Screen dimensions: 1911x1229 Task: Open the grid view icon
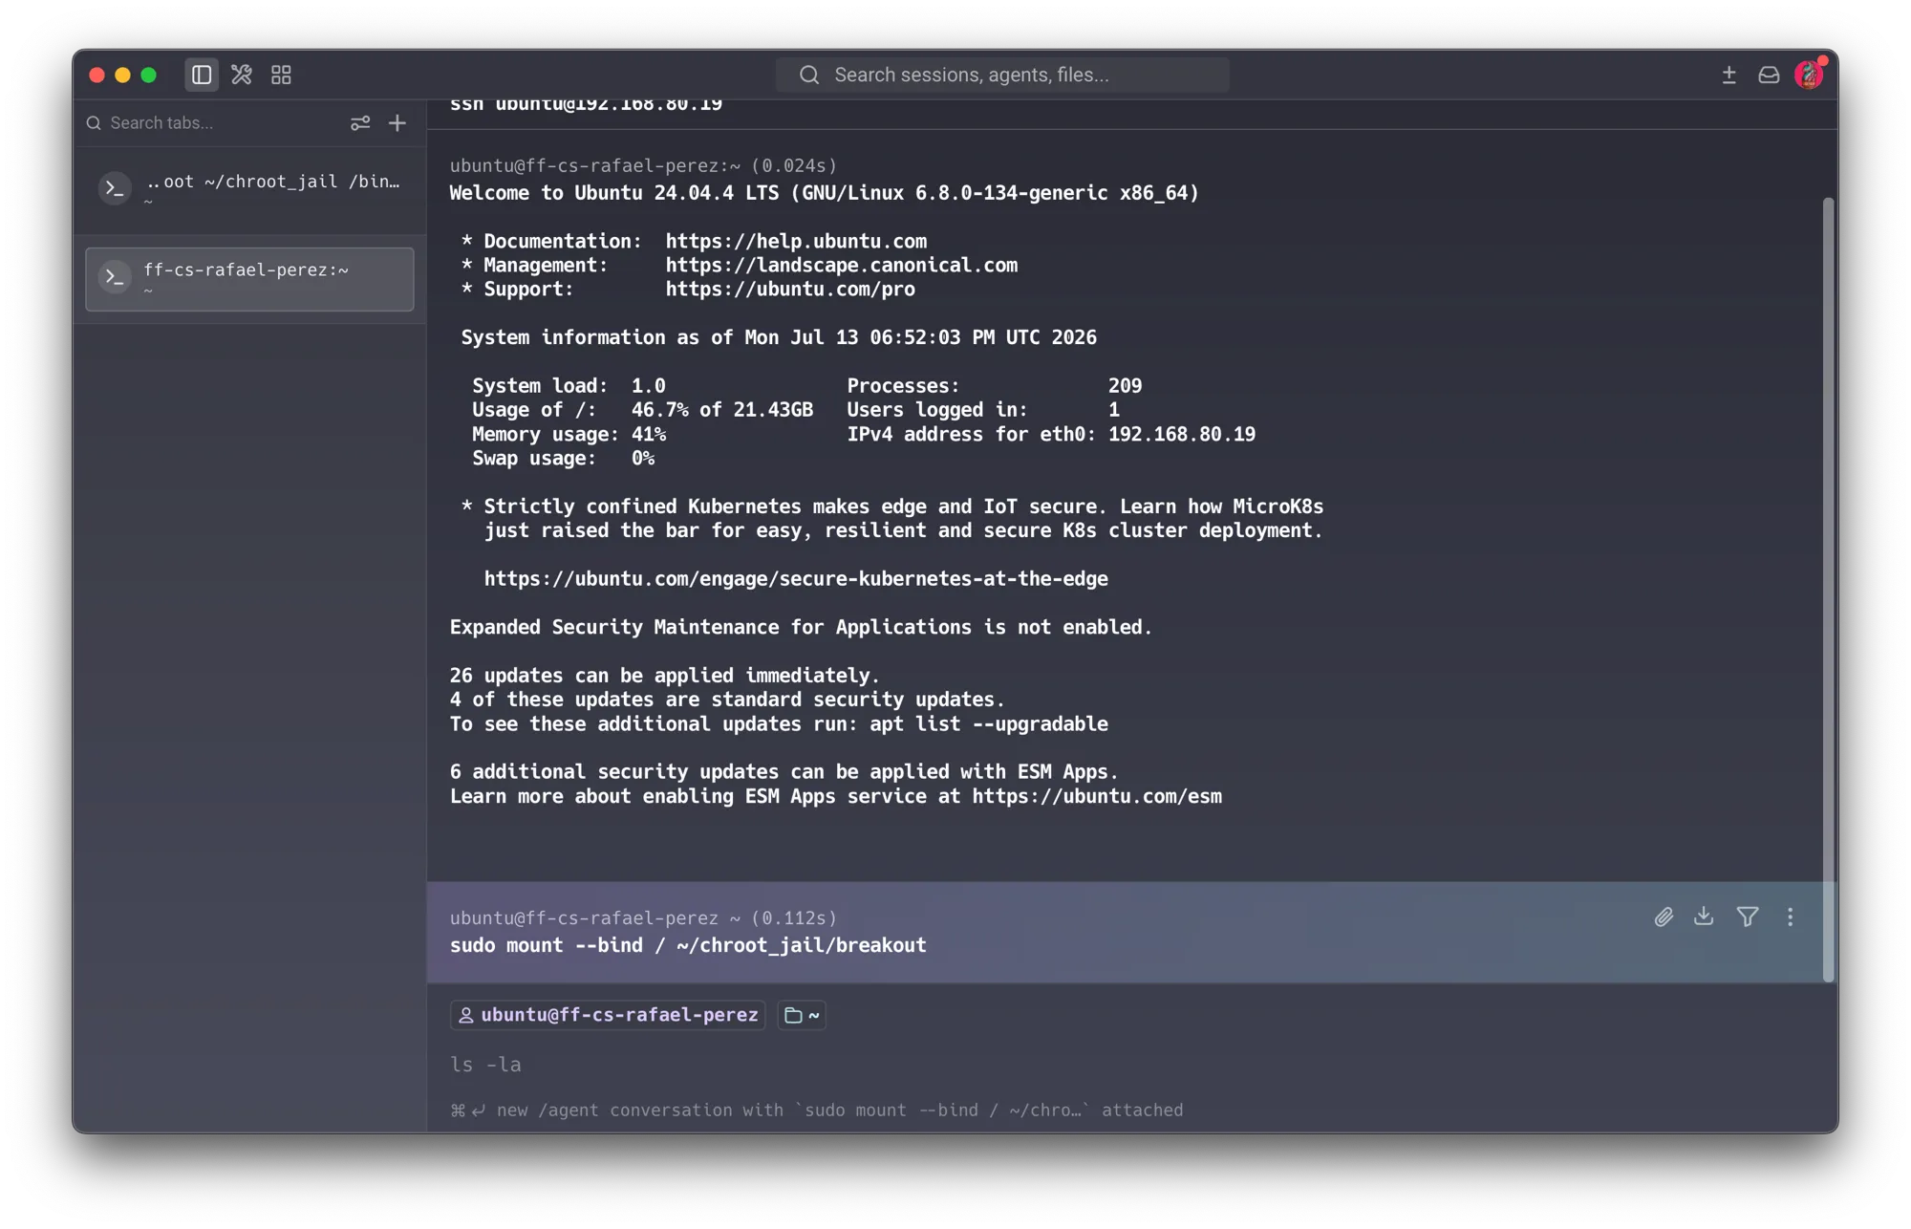[x=281, y=75]
